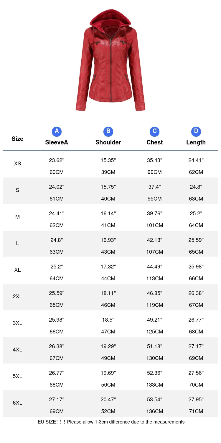Click the Chest column label
This screenshot has height=443, width=221.
[x=154, y=142]
